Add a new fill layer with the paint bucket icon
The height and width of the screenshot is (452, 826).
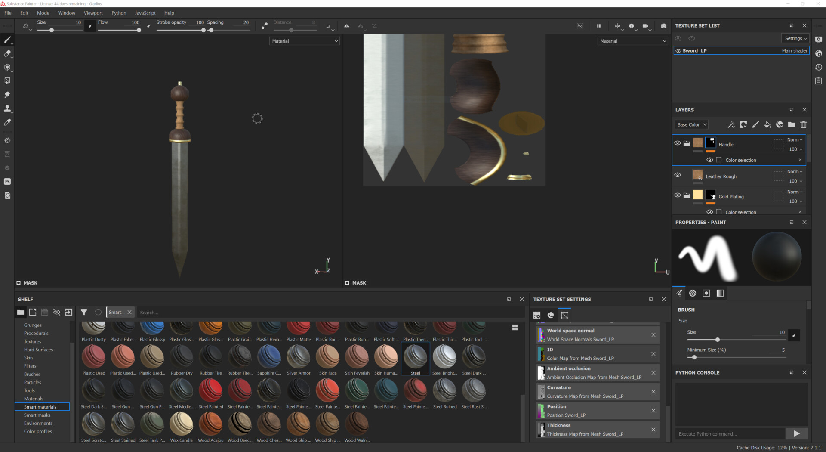pyautogui.click(x=767, y=124)
